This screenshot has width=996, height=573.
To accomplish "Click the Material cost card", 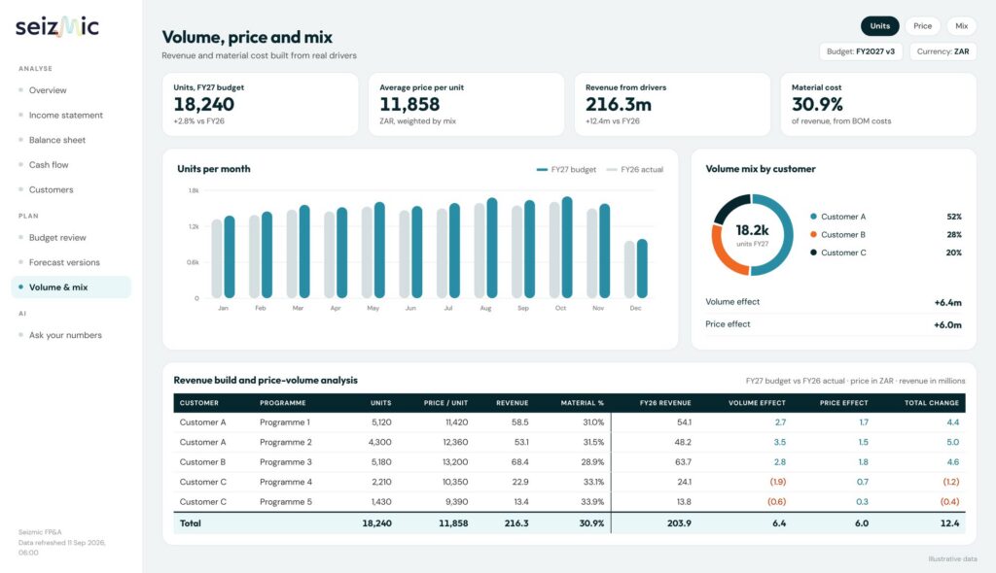I will [878, 104].
